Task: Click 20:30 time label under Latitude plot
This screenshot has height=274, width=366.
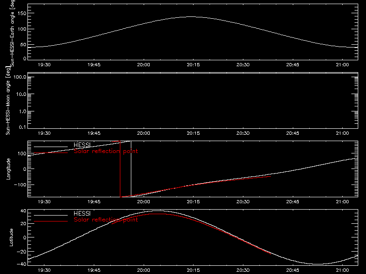Action: pos(243,270)
